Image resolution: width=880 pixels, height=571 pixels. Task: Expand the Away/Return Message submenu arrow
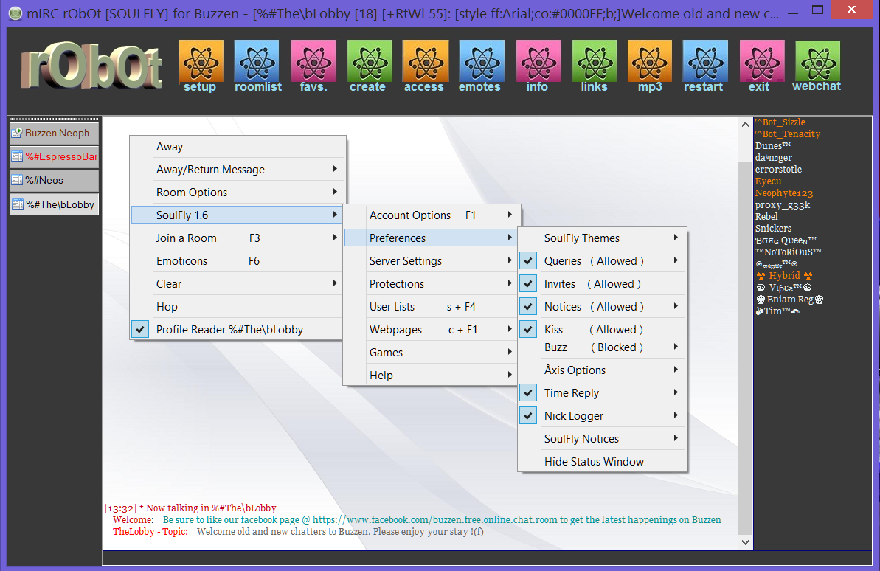(x=335, y=169)
